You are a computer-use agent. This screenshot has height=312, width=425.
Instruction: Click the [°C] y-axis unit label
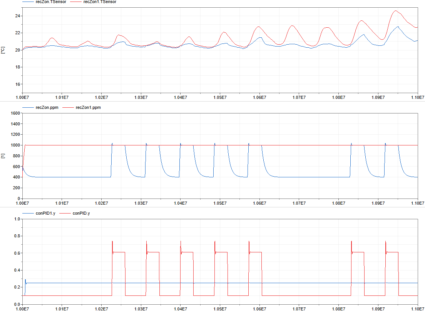3,50
